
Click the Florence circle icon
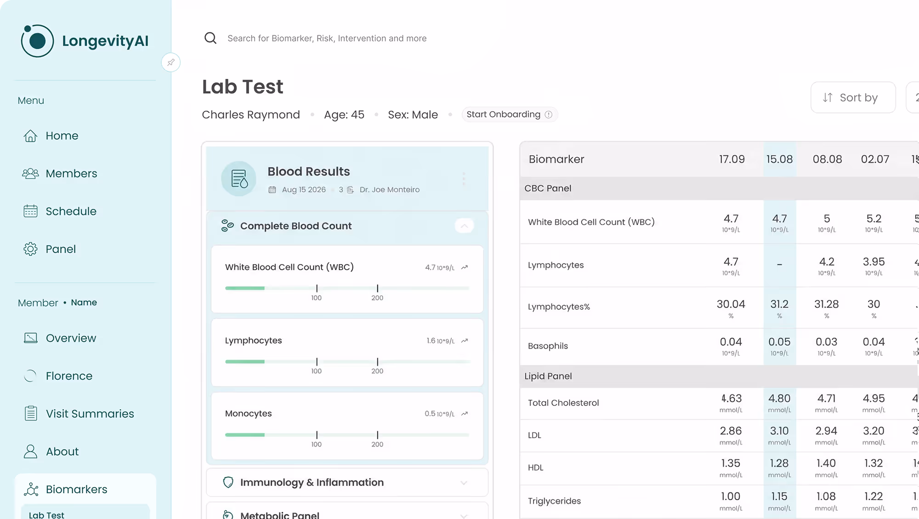(30, 376)
